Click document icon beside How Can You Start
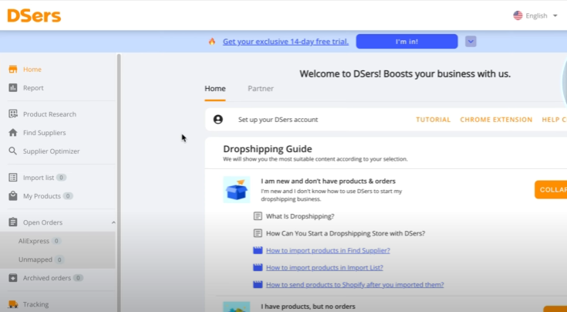This screenshot has width=567, height=312. coord(258,233)
